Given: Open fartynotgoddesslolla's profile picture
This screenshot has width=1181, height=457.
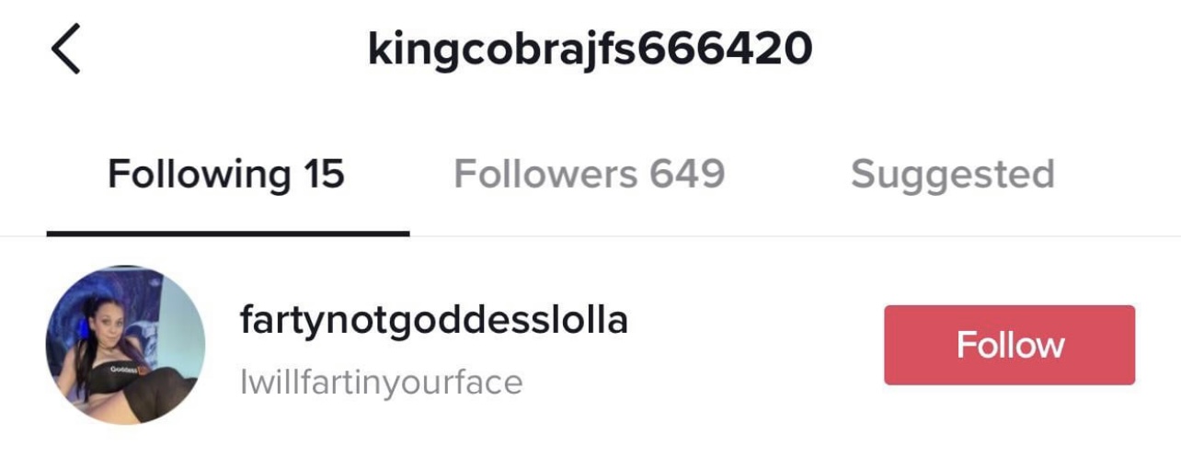Looking at the screenshot, I should (125, 346).
